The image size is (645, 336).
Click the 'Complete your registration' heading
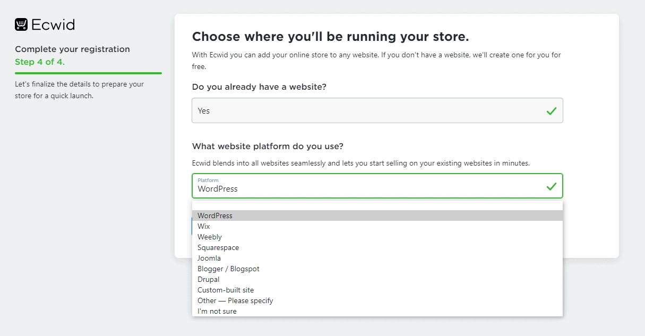[x=72, y=49]
